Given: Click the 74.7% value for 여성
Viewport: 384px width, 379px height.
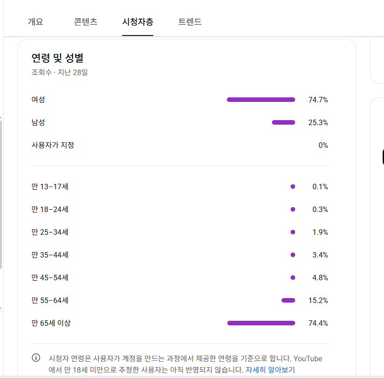Looking at the screenshot, I should (x=318, y=100).
